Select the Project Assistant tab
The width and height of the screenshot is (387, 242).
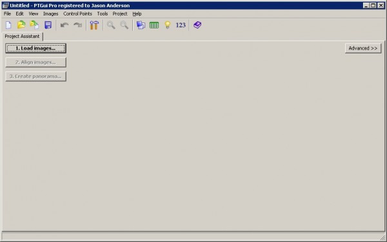(22, 37)
